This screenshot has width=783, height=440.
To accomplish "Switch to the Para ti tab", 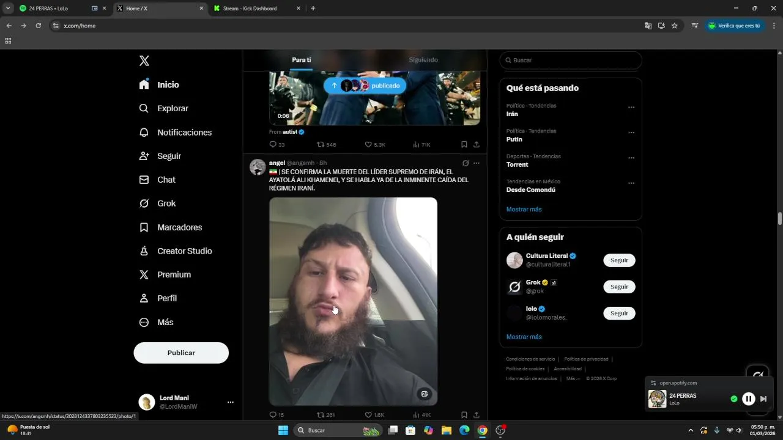I will (302, 60).
